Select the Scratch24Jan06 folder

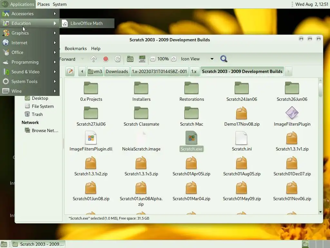point(242,91)
